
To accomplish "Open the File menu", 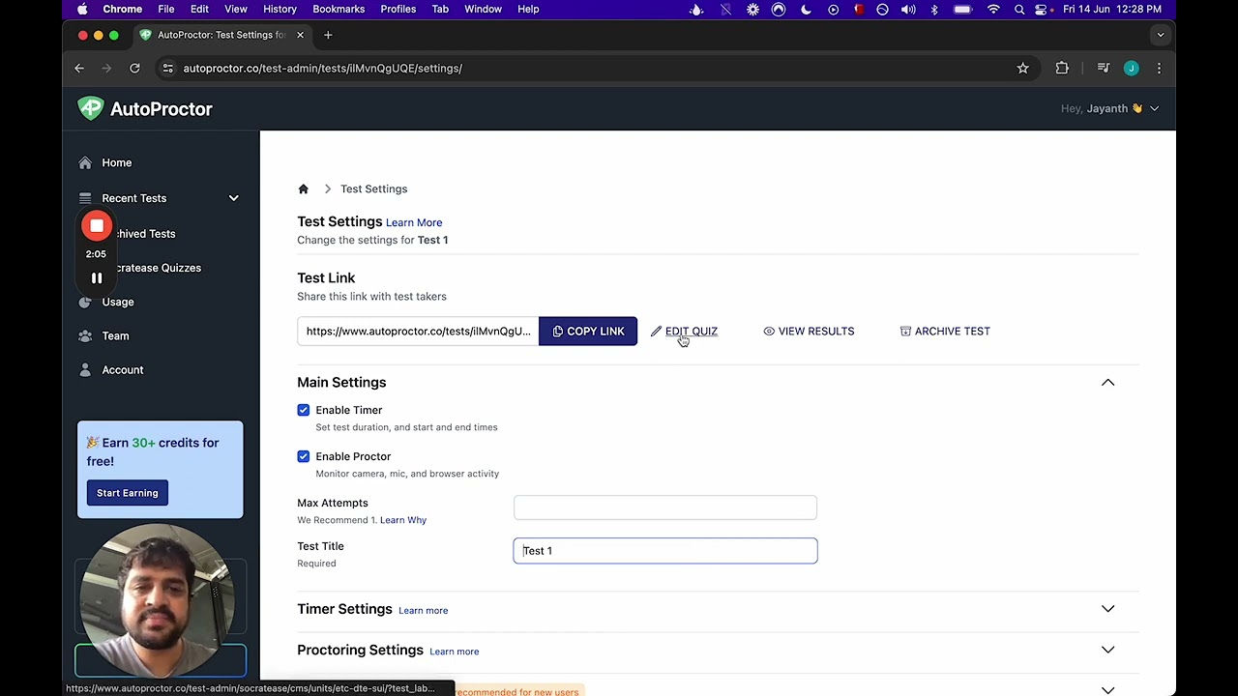I will pos(165,9).
